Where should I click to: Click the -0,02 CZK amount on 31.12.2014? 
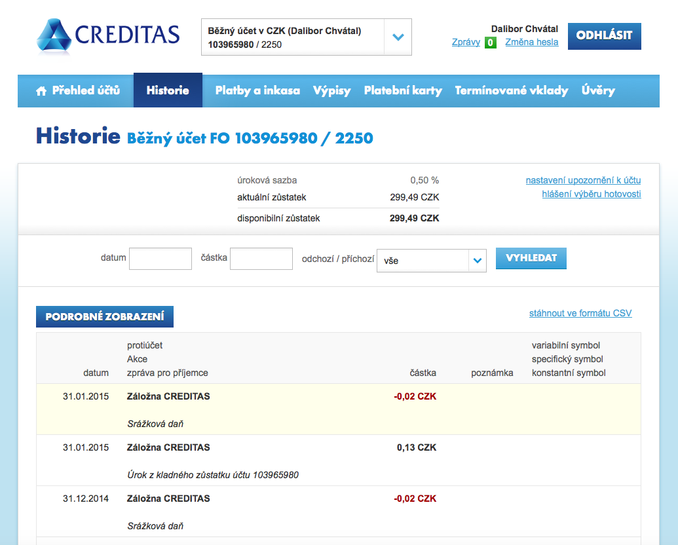[415, 498]
